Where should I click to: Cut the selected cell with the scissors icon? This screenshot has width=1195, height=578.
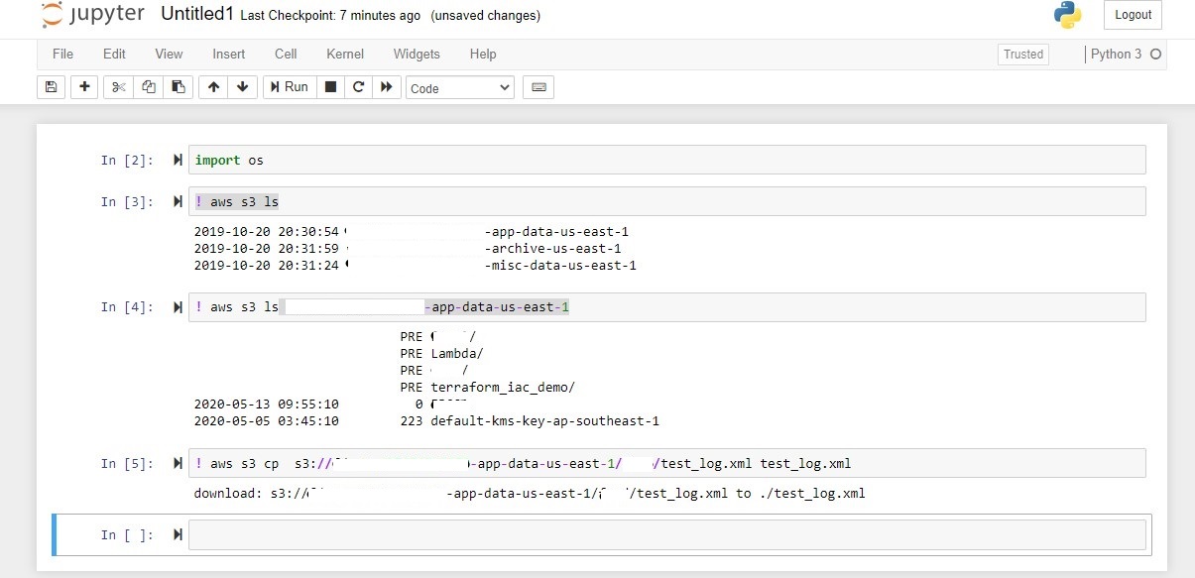117,87
